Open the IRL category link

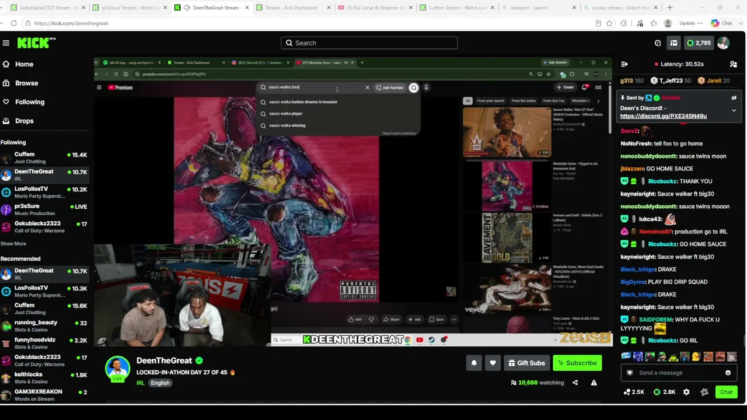(140, 383)
